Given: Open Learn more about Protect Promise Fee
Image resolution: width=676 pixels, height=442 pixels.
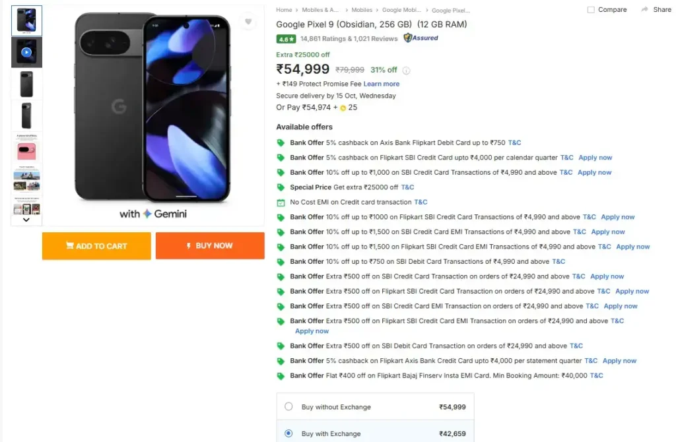Looking at the screenshot, I should click(381, 84).
